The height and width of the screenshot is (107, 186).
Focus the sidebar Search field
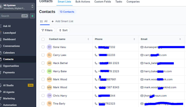[14, 16]
